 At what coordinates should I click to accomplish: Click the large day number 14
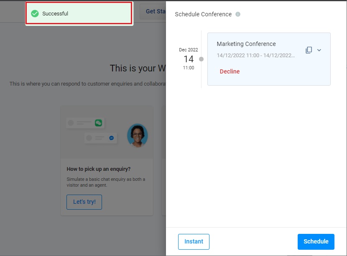(189, 59)
